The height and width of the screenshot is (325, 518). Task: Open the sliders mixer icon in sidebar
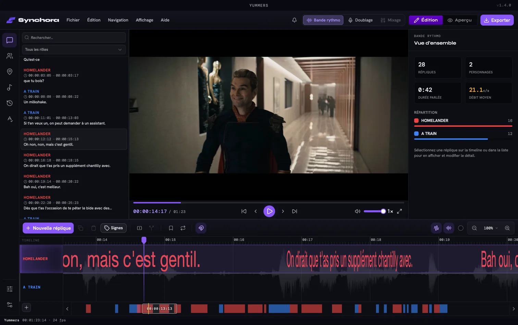coord(10,289)
